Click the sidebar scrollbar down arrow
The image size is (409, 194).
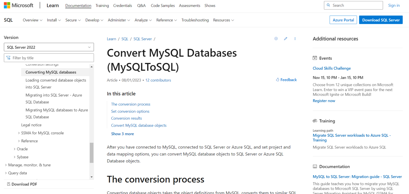pos(92,177)
